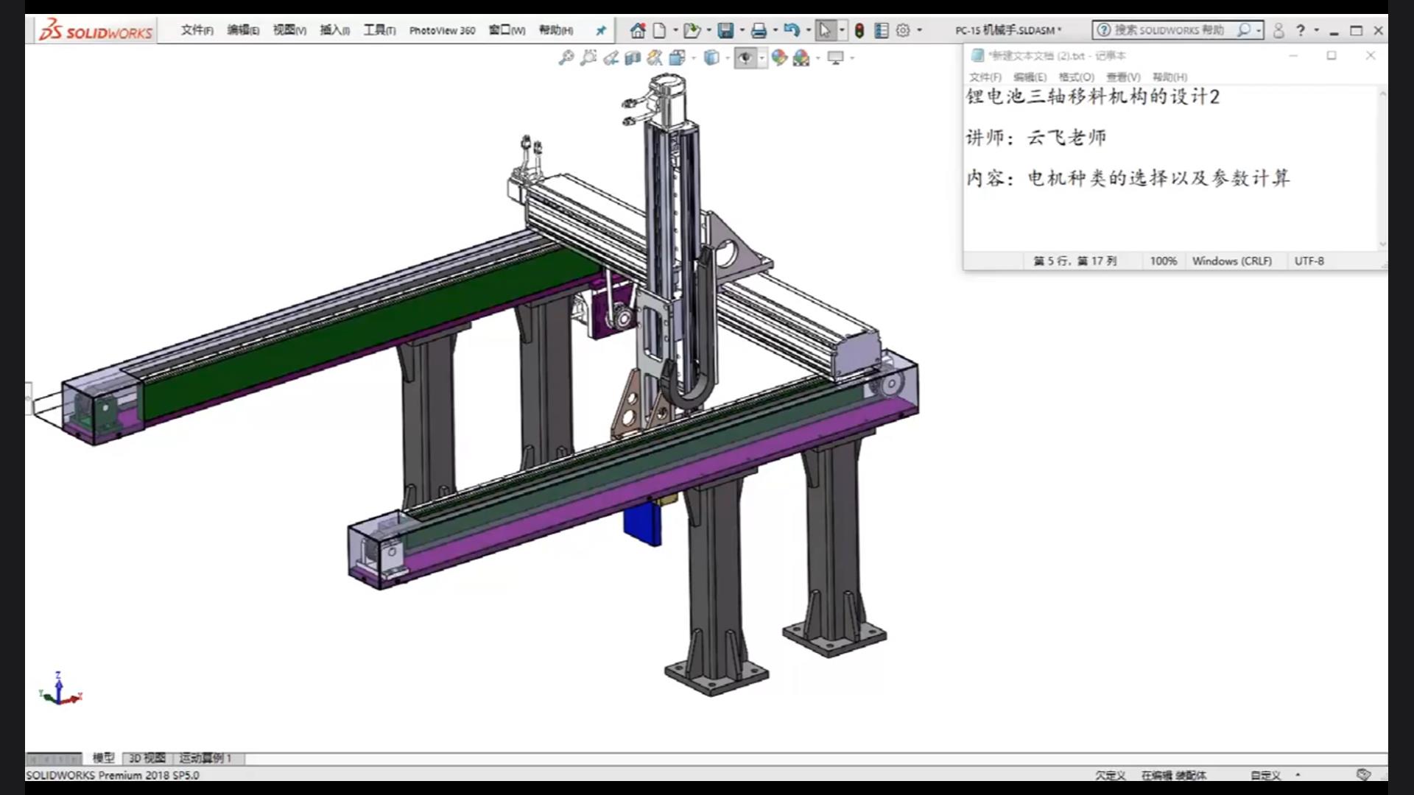Click Previous View icon
The height and width of the screenshot is (795, 1414).
point(611,57)
